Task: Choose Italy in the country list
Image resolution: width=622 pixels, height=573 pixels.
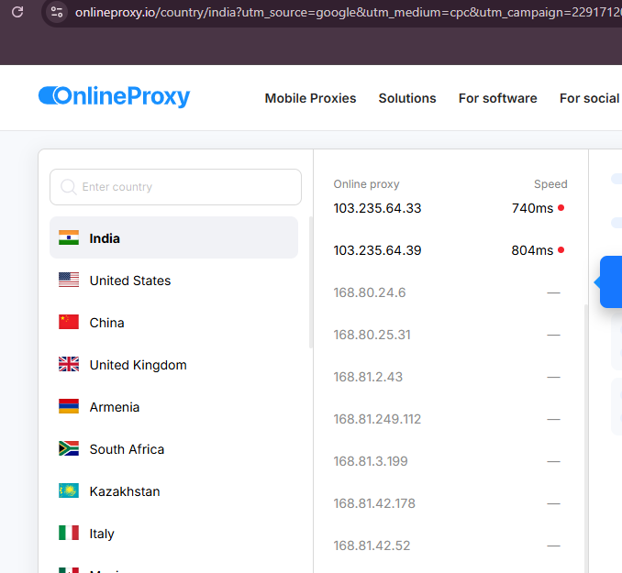Action: pyautogui.click(x=101, y=534)
